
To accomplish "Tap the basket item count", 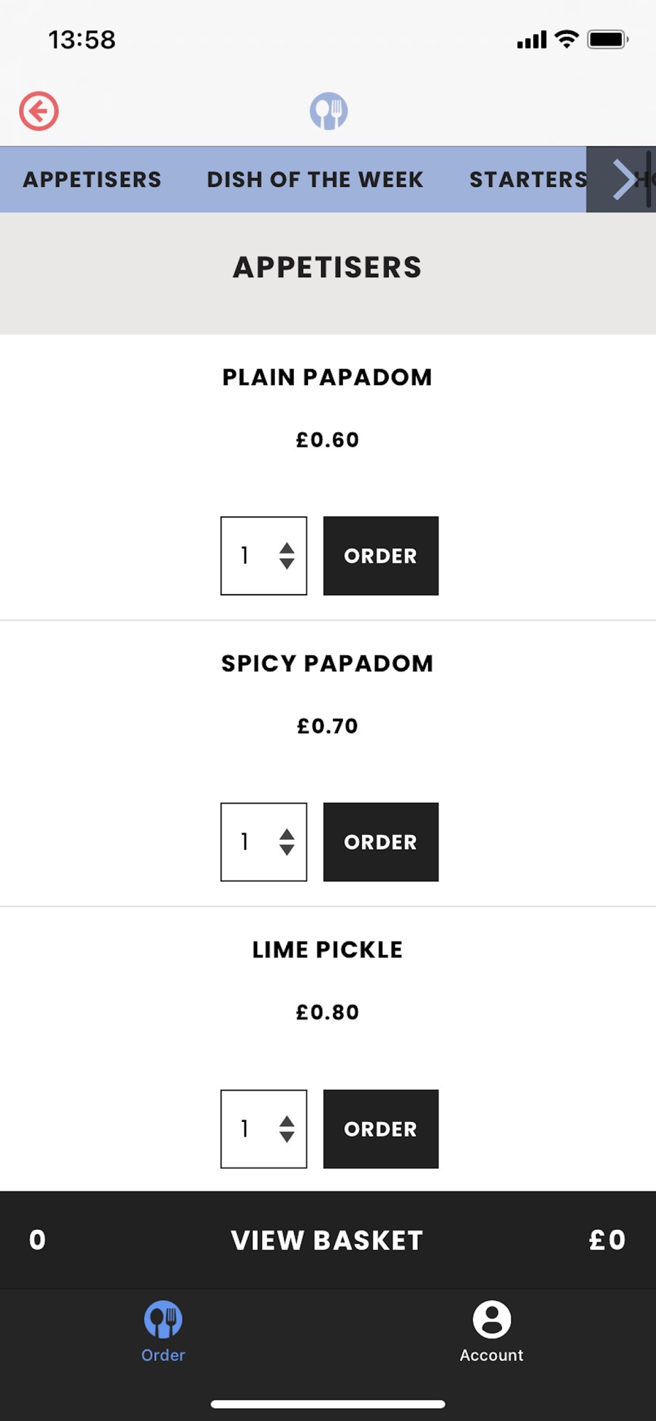I will [x=38, y=1241].
